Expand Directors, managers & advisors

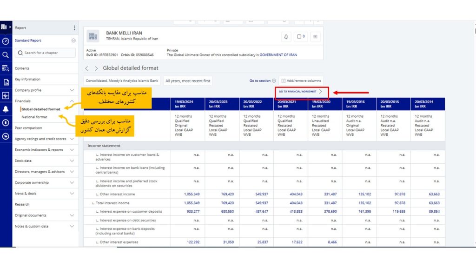tap(72, 172)
